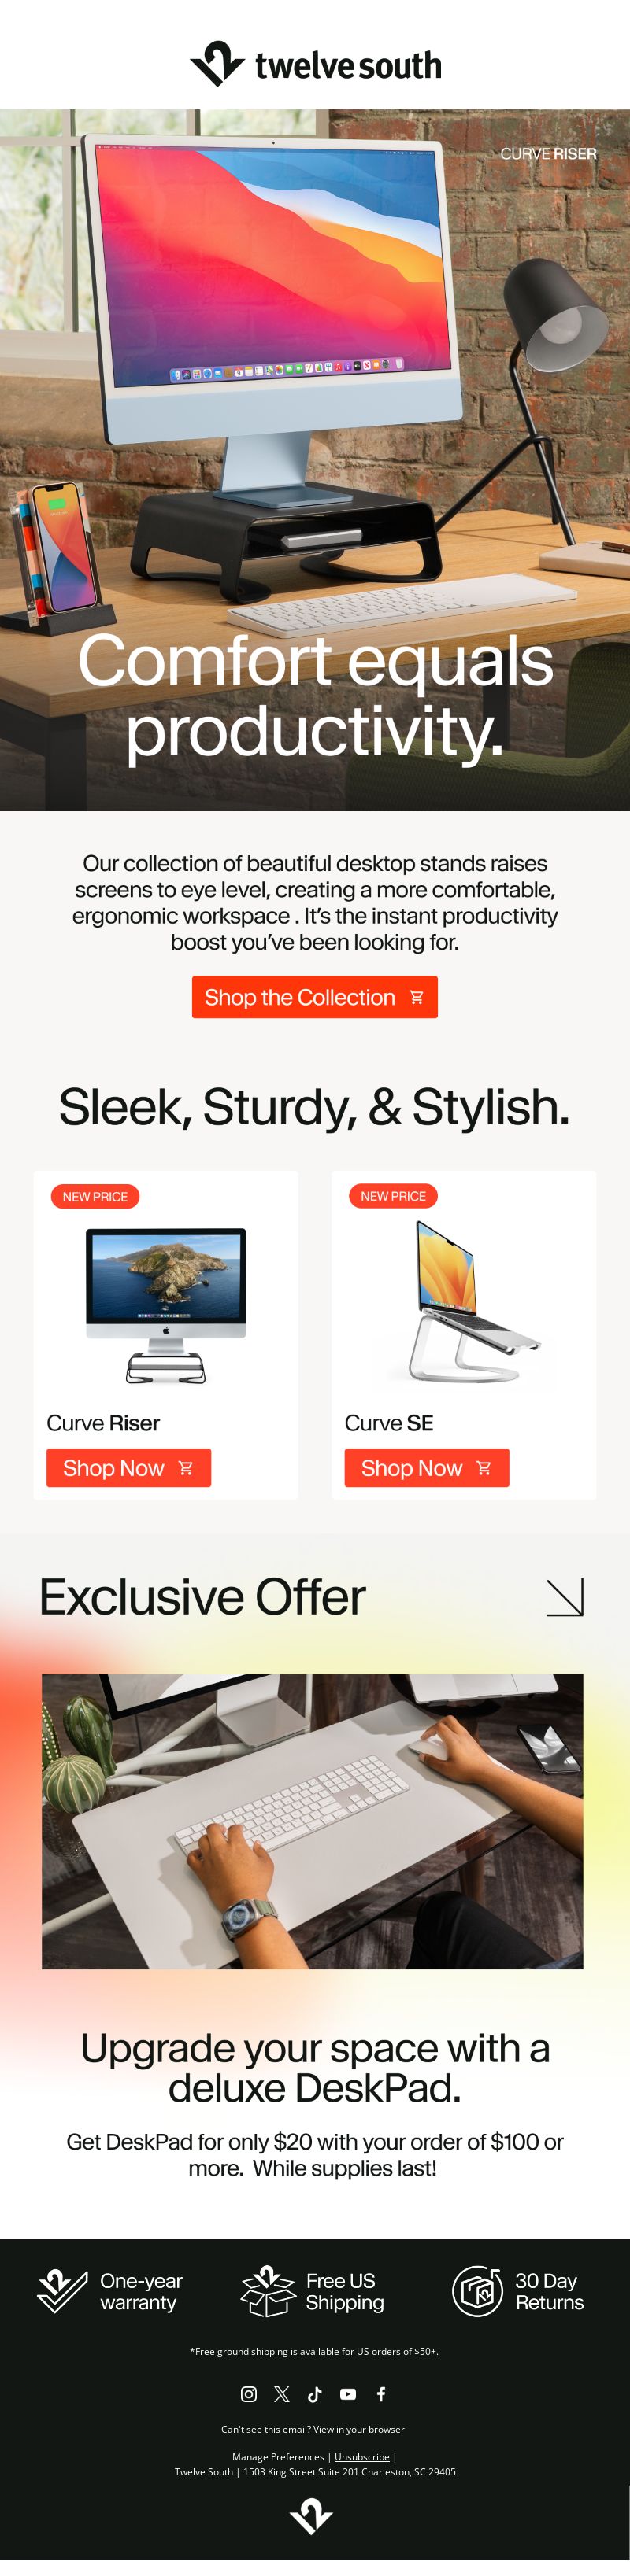The height and width of the screenshot is (2576, 630).
Task: Open the Unsubscribe link
Action: [x=361, y=2456]
